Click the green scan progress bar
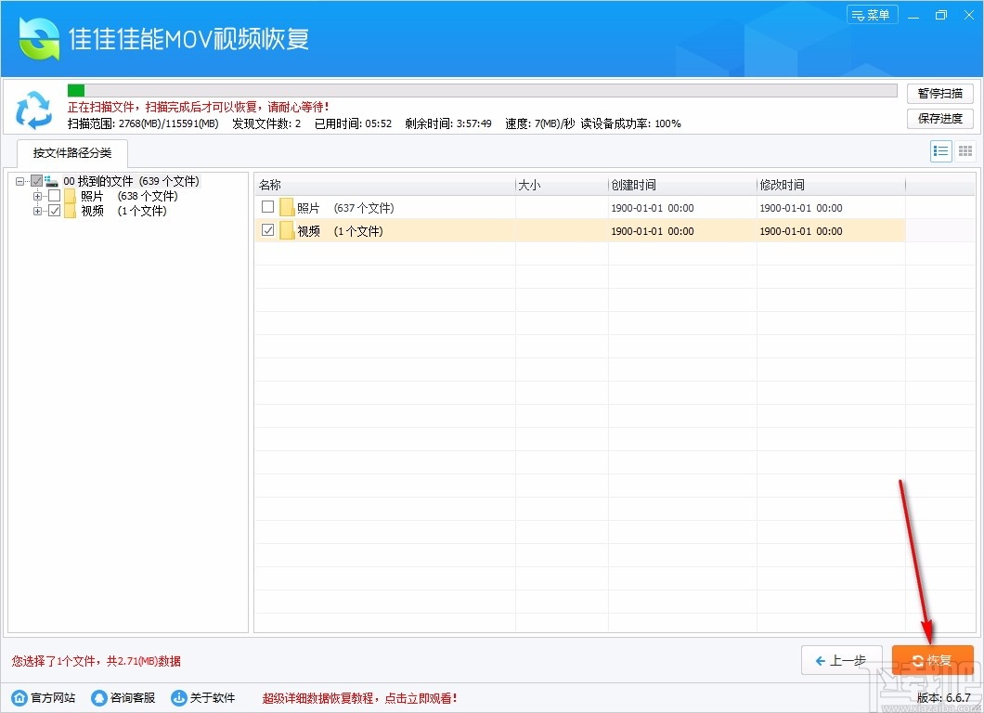 pyautogui.click(x=77, y=90)
